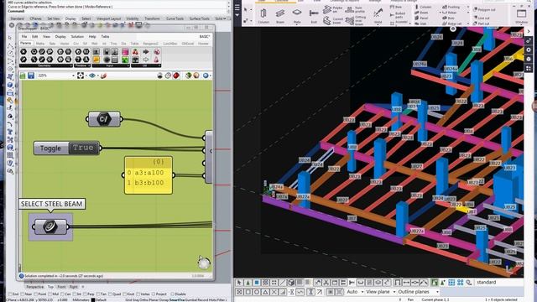Toggle the Cen osnap checkbox in Rhino
Screen dimensions: 537x302
pyautogui.click(x=62, y=294)
